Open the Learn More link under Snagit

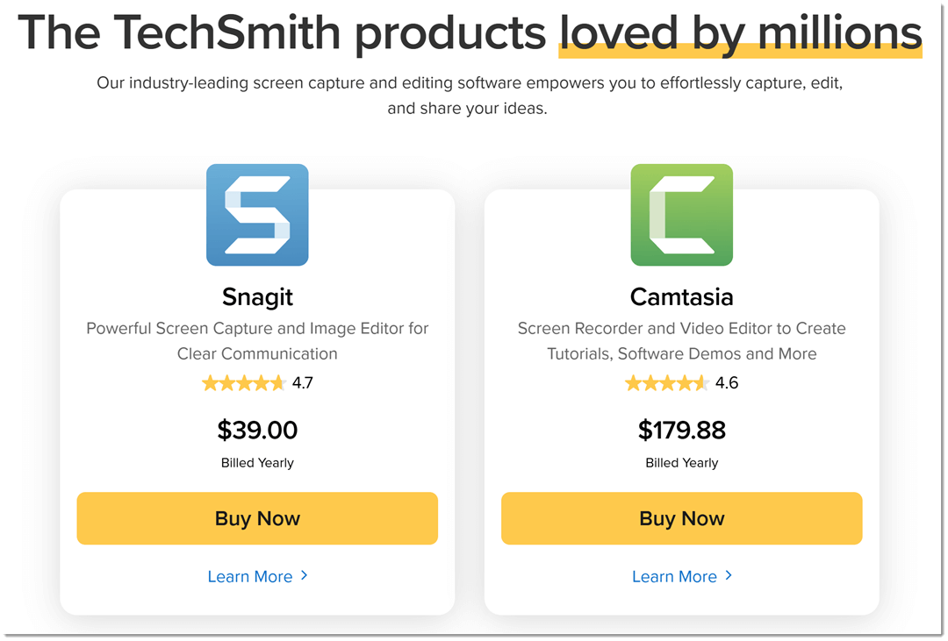click(249, 576)
